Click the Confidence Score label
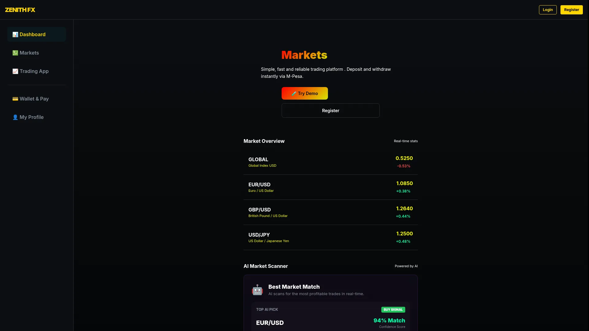 (x=392, y=327)
